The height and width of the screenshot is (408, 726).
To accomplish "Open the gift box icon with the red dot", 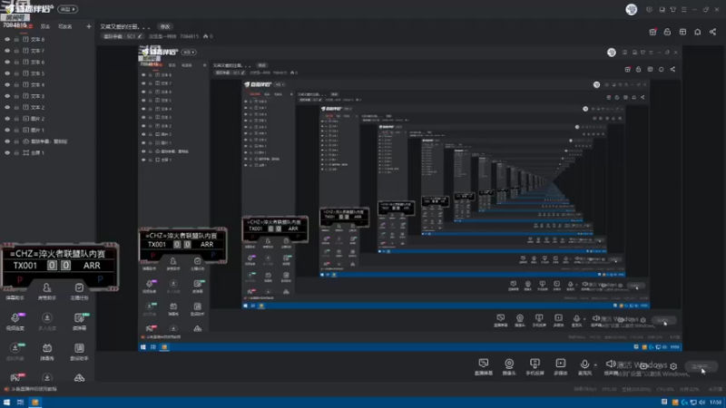I will point(652,32).
